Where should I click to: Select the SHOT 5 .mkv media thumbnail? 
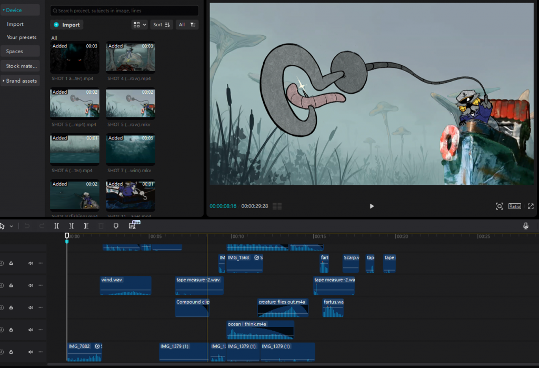(131, 104)
